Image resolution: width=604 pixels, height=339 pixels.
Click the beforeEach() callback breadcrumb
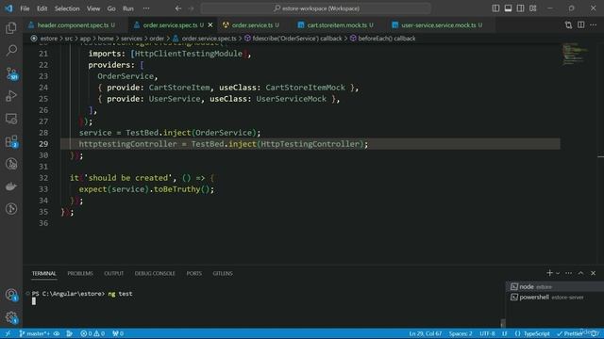(386, 39)
